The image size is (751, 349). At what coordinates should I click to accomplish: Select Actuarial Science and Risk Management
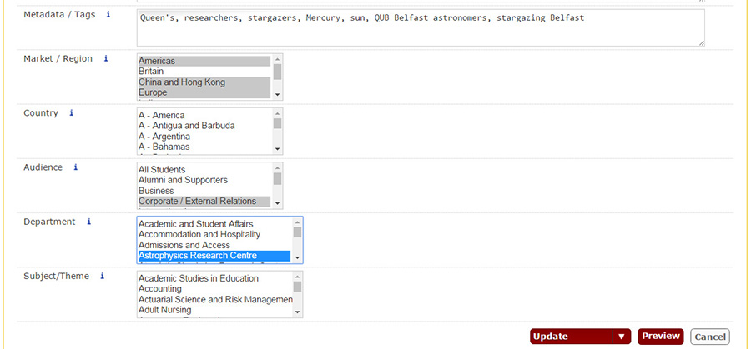(x=214, y=299)
